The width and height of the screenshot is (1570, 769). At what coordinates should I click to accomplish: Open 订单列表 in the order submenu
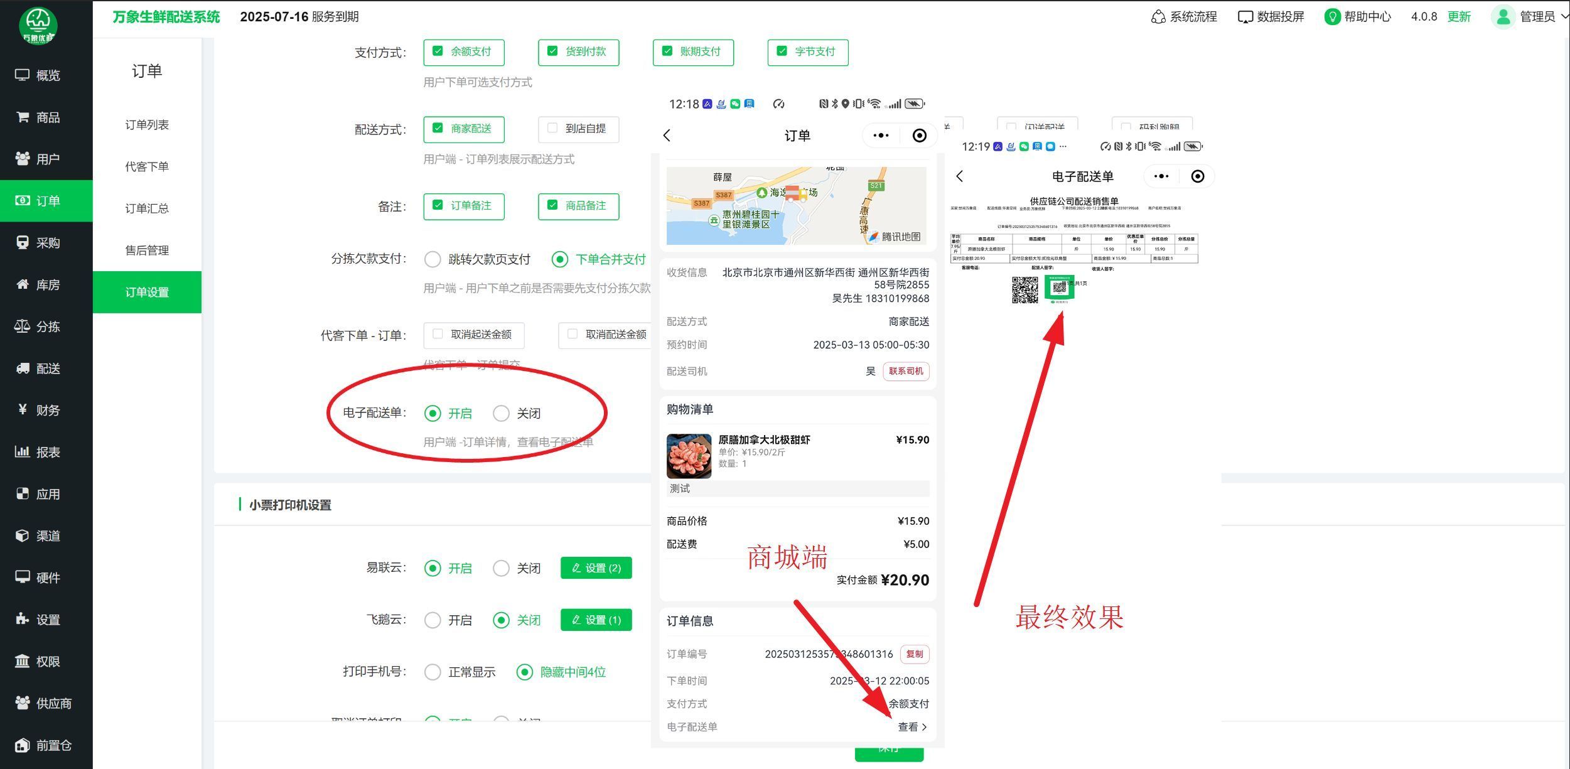[x=147, y=125]
